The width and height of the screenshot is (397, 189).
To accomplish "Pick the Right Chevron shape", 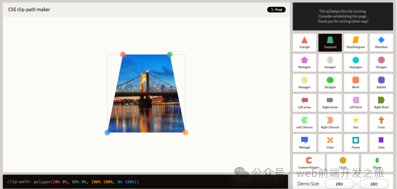I will (330, 123).
